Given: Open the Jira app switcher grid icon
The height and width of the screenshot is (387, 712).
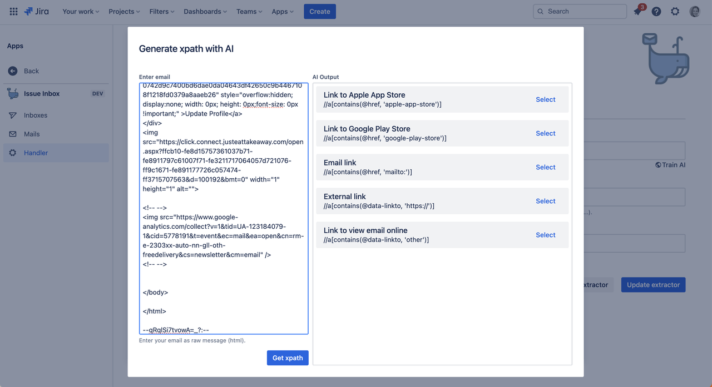Looking at the screenshot, I should (13, 11).
